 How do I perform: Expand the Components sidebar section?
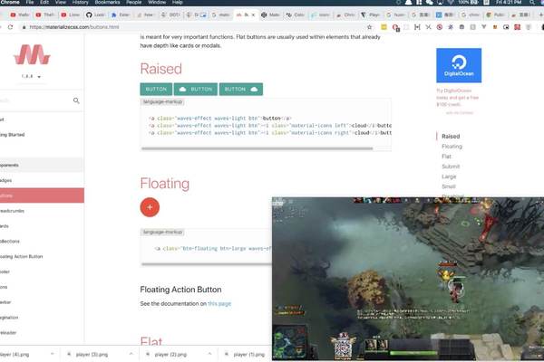(x=42, y=166)
